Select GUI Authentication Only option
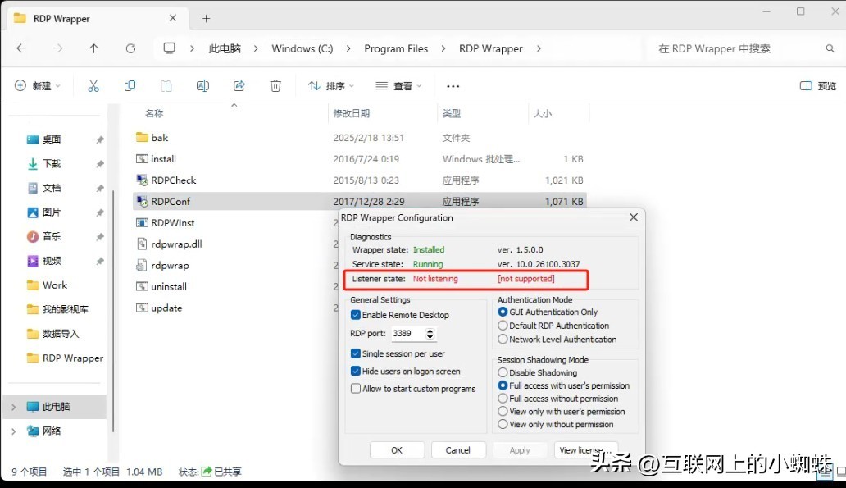 [x=503, y=312]
